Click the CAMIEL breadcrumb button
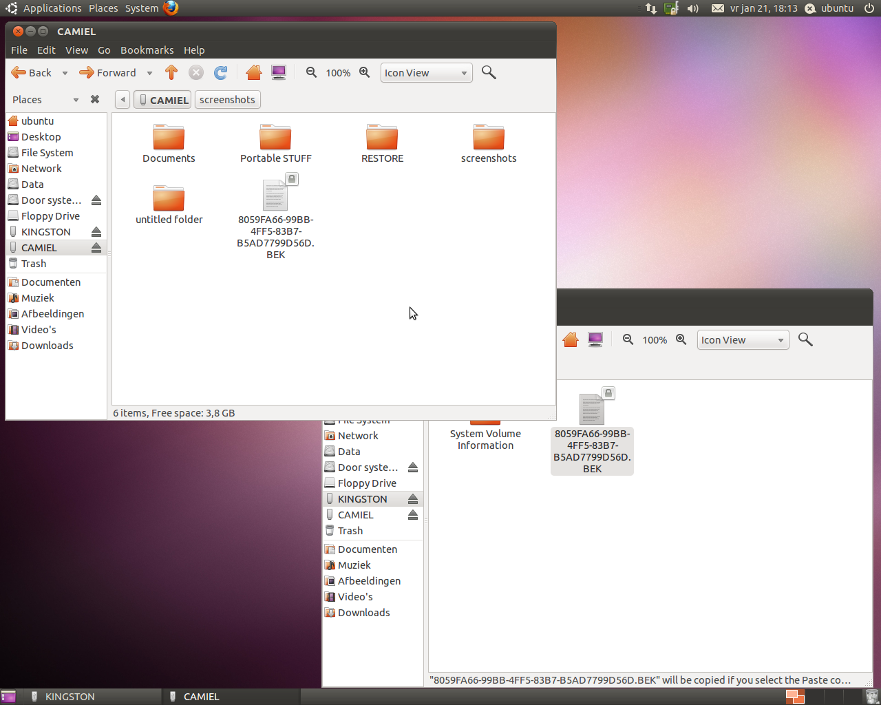Image resolution: width=881 pixels, height=705 pixels. coord(162,99)
